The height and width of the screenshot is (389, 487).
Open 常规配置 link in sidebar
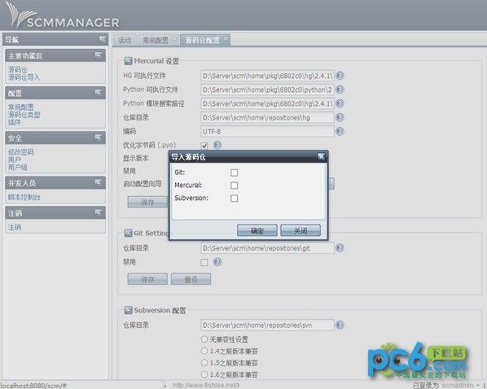click(21, 107)
